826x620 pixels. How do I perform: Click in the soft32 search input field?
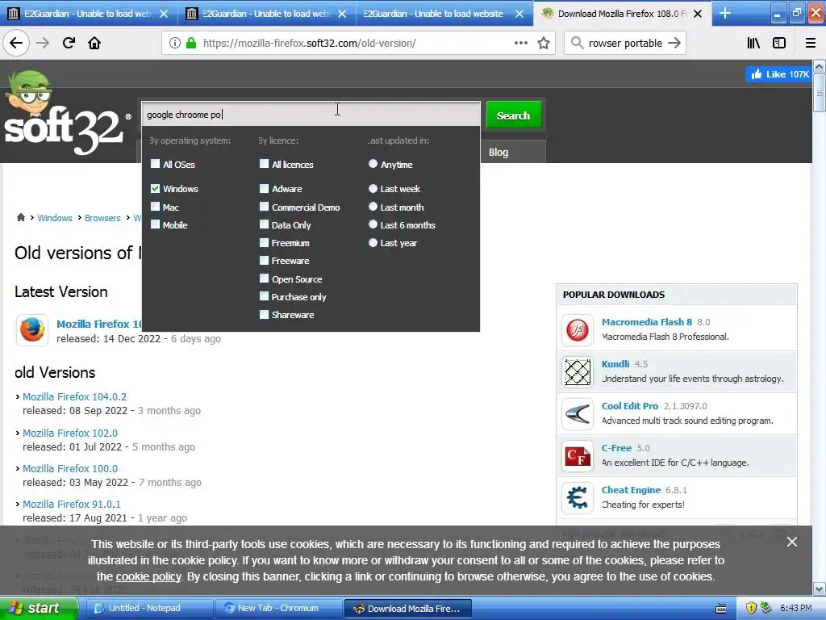click(x=311, y=114)
